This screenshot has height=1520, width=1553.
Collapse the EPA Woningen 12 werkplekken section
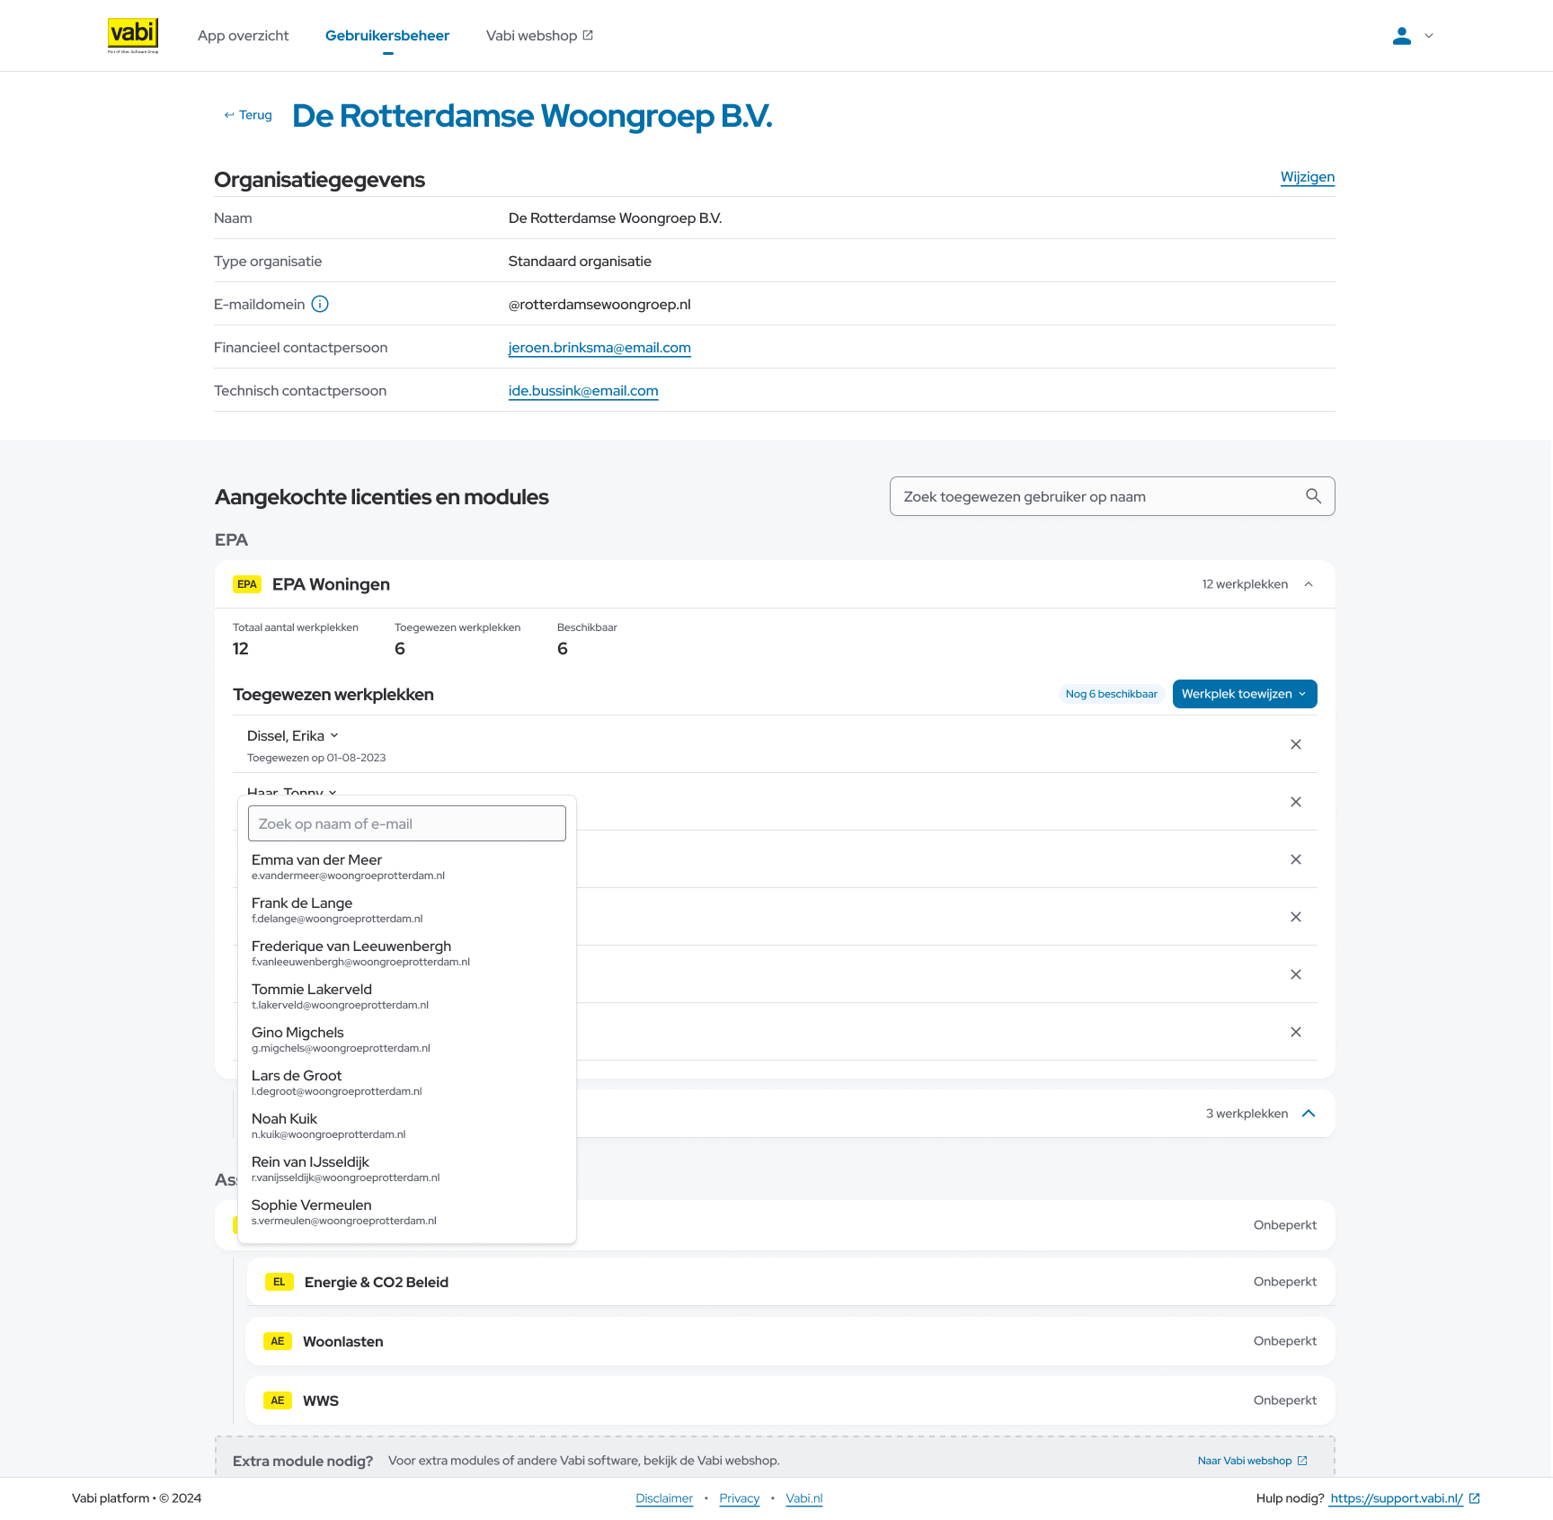pos(1309,584)
